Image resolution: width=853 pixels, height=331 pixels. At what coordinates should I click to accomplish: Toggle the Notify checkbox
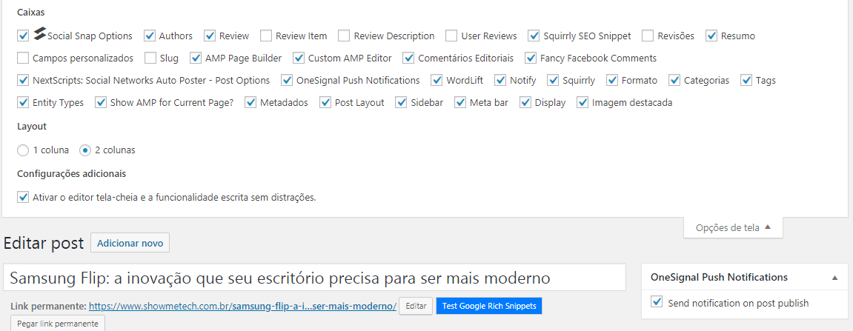pos(500,81)
